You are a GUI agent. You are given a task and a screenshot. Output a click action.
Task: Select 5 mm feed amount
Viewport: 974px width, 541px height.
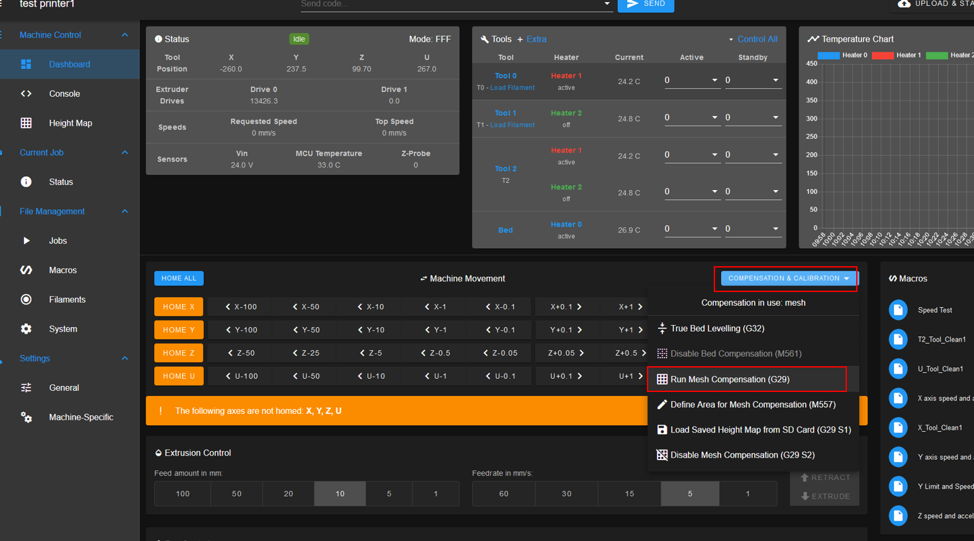click(389, 494)
